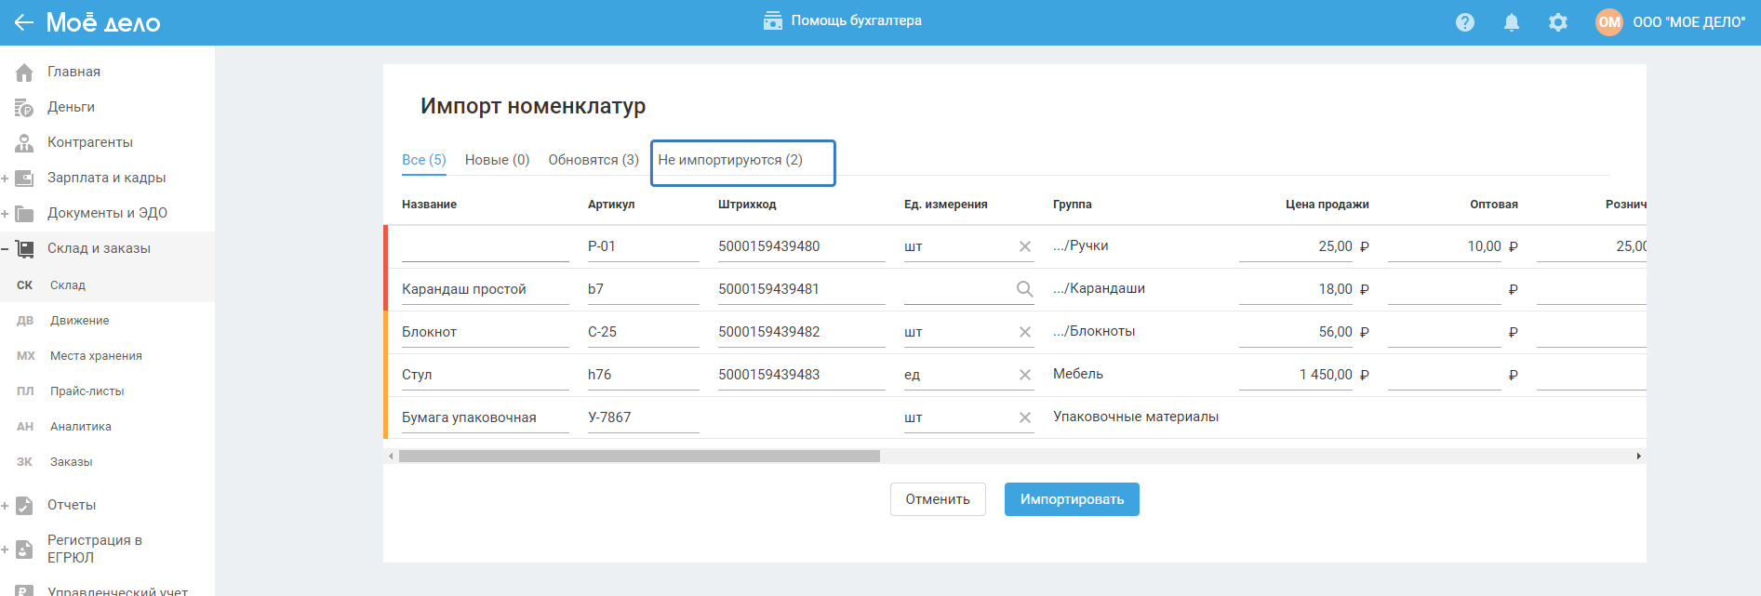Clear unit field in Блокнот row
Viewport: 1761px width, 596px height.
pyautogui.click(x=1024, y=332)
